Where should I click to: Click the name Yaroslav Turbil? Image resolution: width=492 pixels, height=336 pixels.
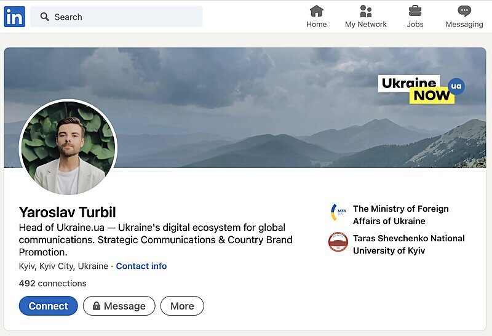[x=67, y=212]
